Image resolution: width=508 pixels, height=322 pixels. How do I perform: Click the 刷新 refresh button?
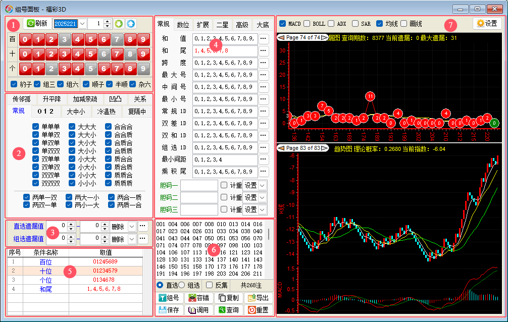point(37,24)
